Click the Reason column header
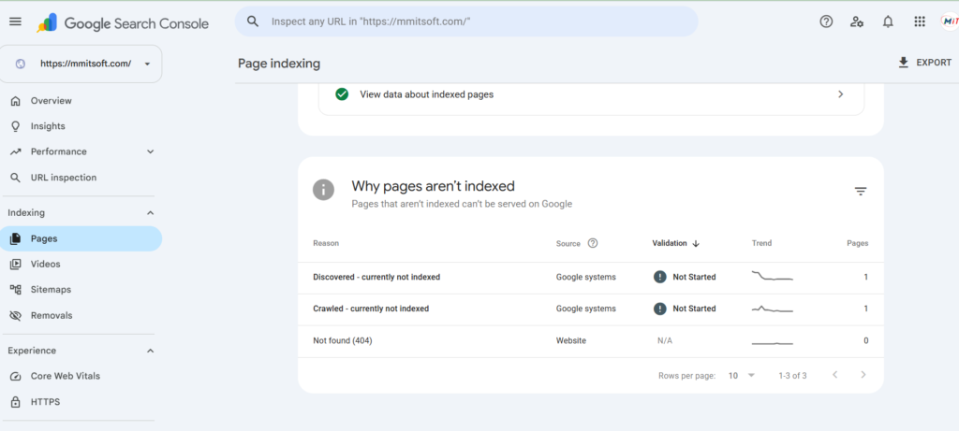 [326, 243]
